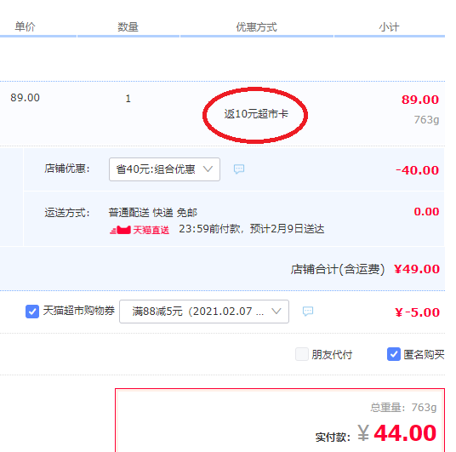Open the 省40元:组合优惠 dropdown
Screen dimensions: 456x452
coord(164,169)
